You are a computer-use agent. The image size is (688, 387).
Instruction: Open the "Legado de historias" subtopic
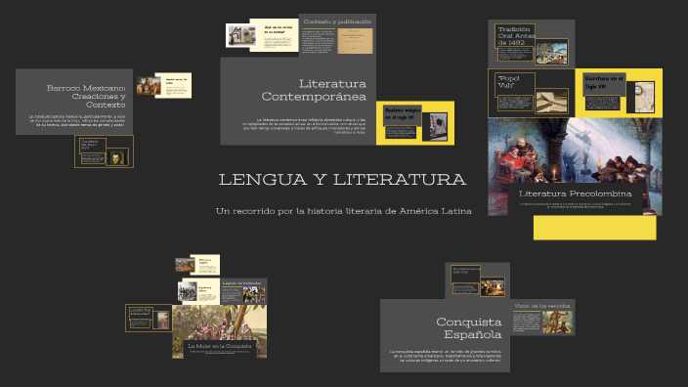pos(241,283)
